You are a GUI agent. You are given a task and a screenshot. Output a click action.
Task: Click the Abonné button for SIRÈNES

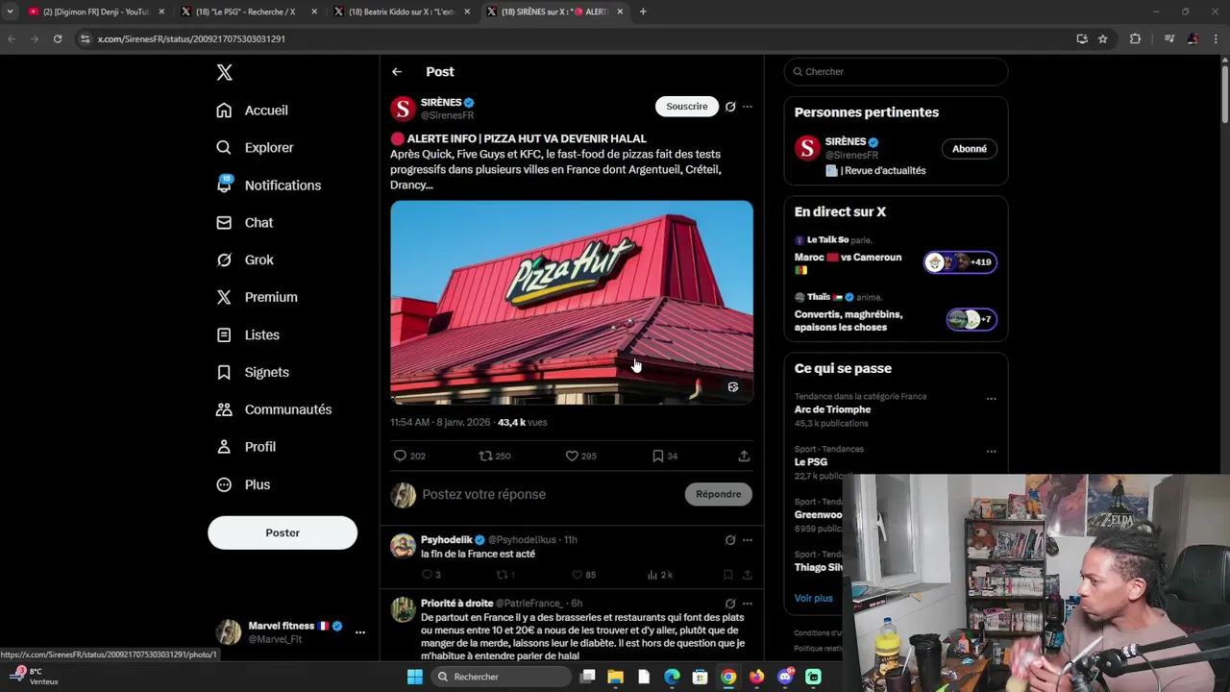click(970, 149)
